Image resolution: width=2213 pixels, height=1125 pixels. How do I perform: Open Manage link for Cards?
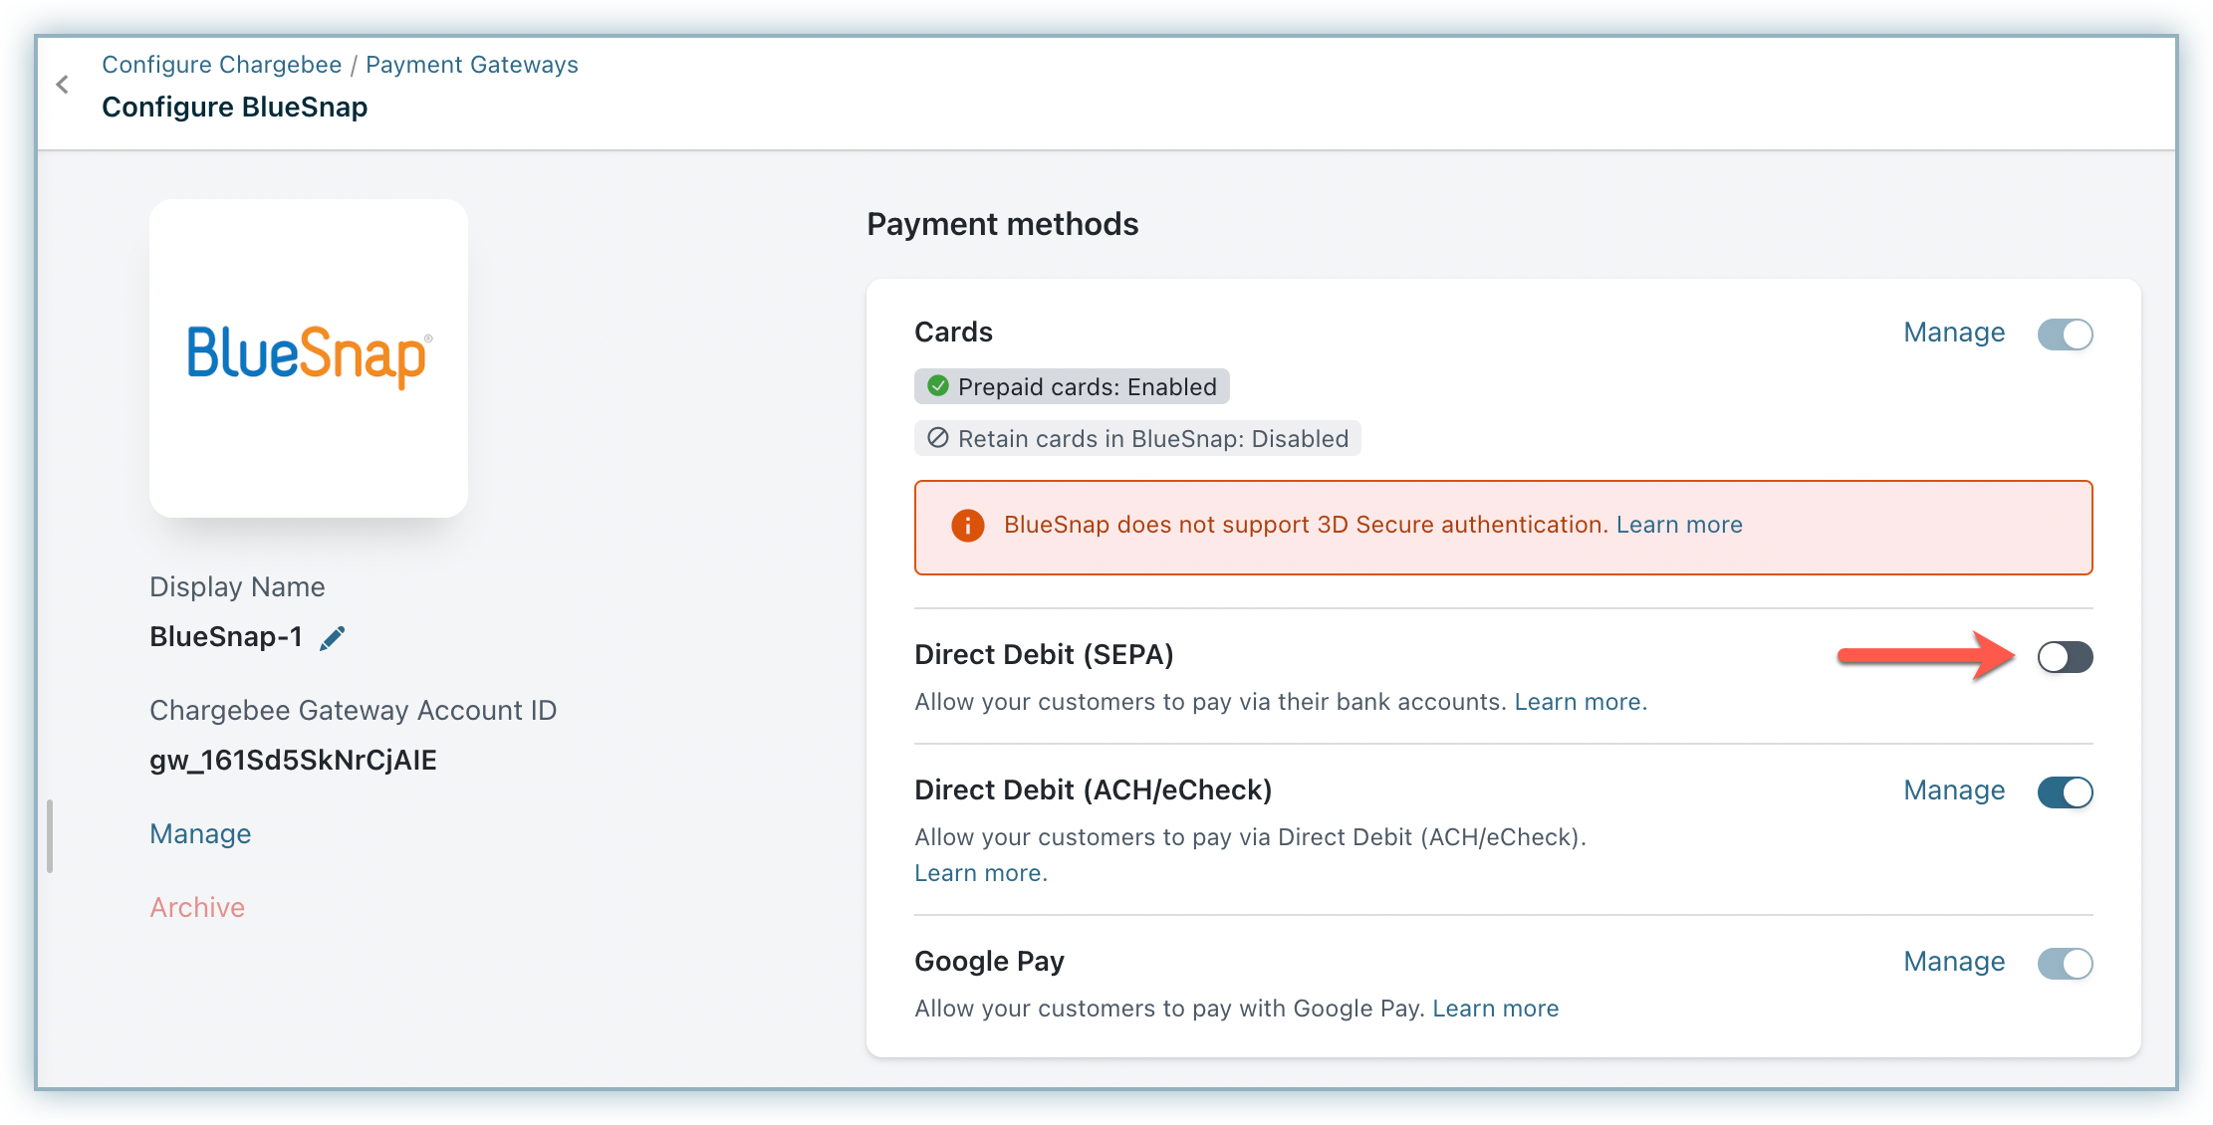pos(1953,333)
